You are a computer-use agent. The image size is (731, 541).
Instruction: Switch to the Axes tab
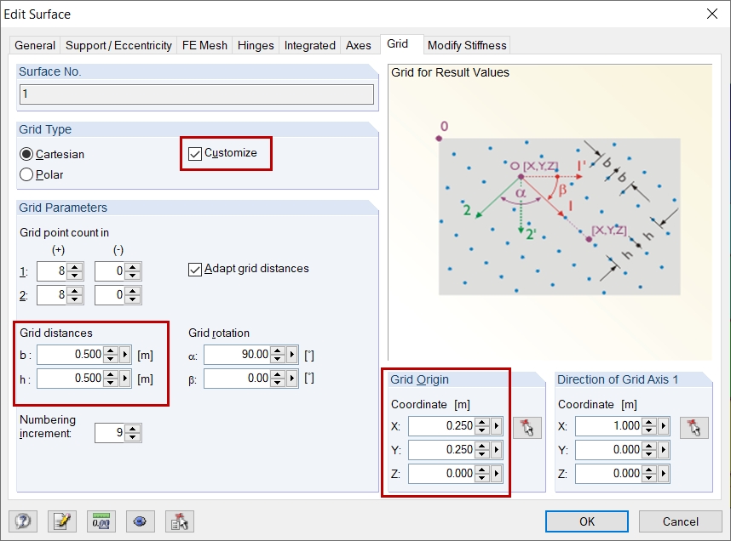(x=359, y=45)
